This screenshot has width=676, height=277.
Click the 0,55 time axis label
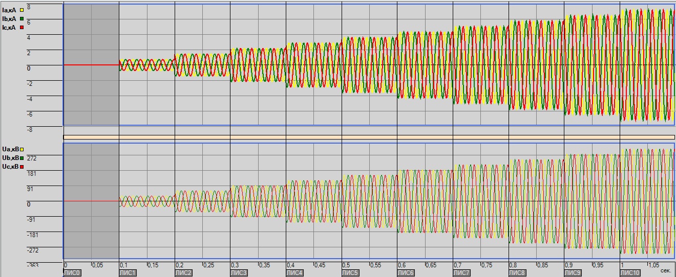pos(376,266)
